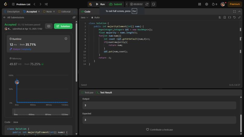Copy submission link icon
The width and height of the screenshot is (244, 137).
(x=74, y=17)
